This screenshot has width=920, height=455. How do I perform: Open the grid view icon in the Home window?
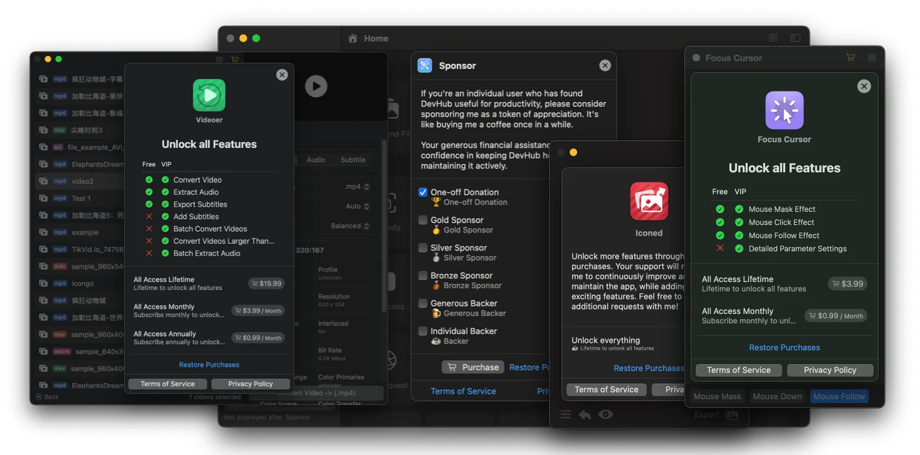click(x=773, y=38)
